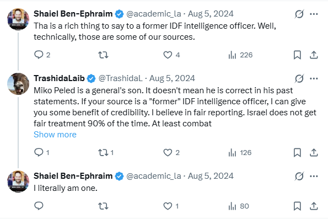Open Grok explain icon on first tweet
This screenshot has width=328, height=224.
pos(299,14)
